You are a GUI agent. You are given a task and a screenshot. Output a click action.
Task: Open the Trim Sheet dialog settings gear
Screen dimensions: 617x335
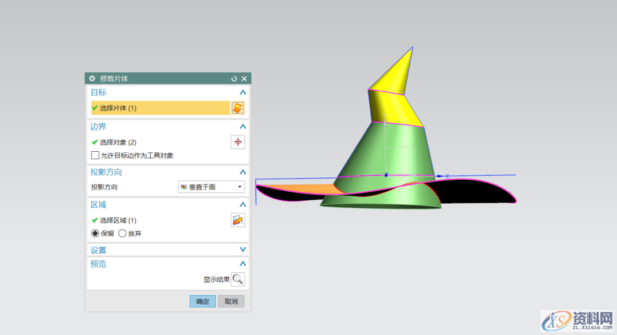92,79
